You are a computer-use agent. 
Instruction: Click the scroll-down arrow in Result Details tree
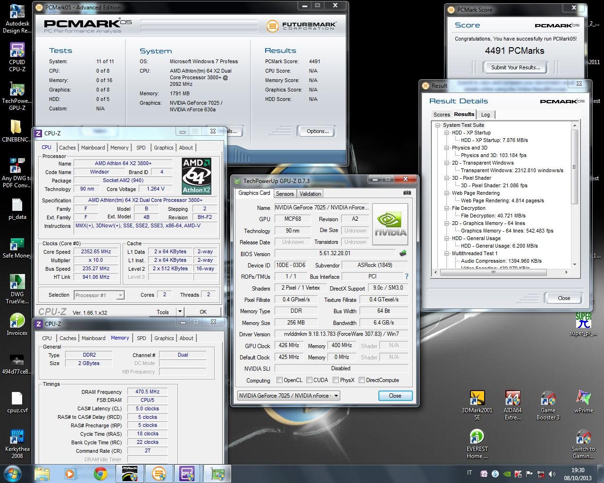point(574,264)
